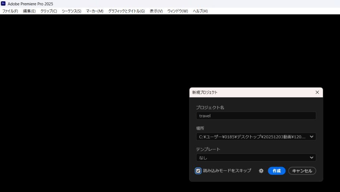Open the ヘルプ(H) menu
This screenshot has height=192, width=340.
[x=200, y=11]
